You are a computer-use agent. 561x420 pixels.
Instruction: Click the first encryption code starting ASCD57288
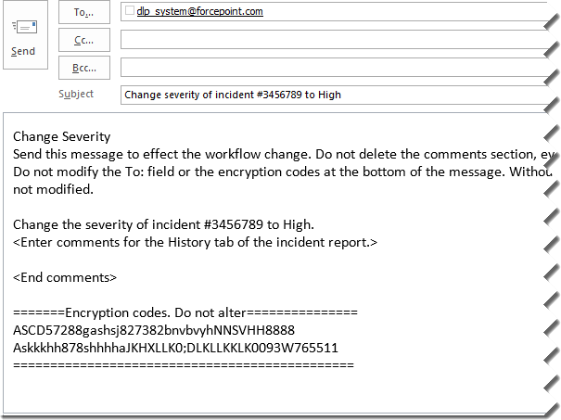[154, 330]
